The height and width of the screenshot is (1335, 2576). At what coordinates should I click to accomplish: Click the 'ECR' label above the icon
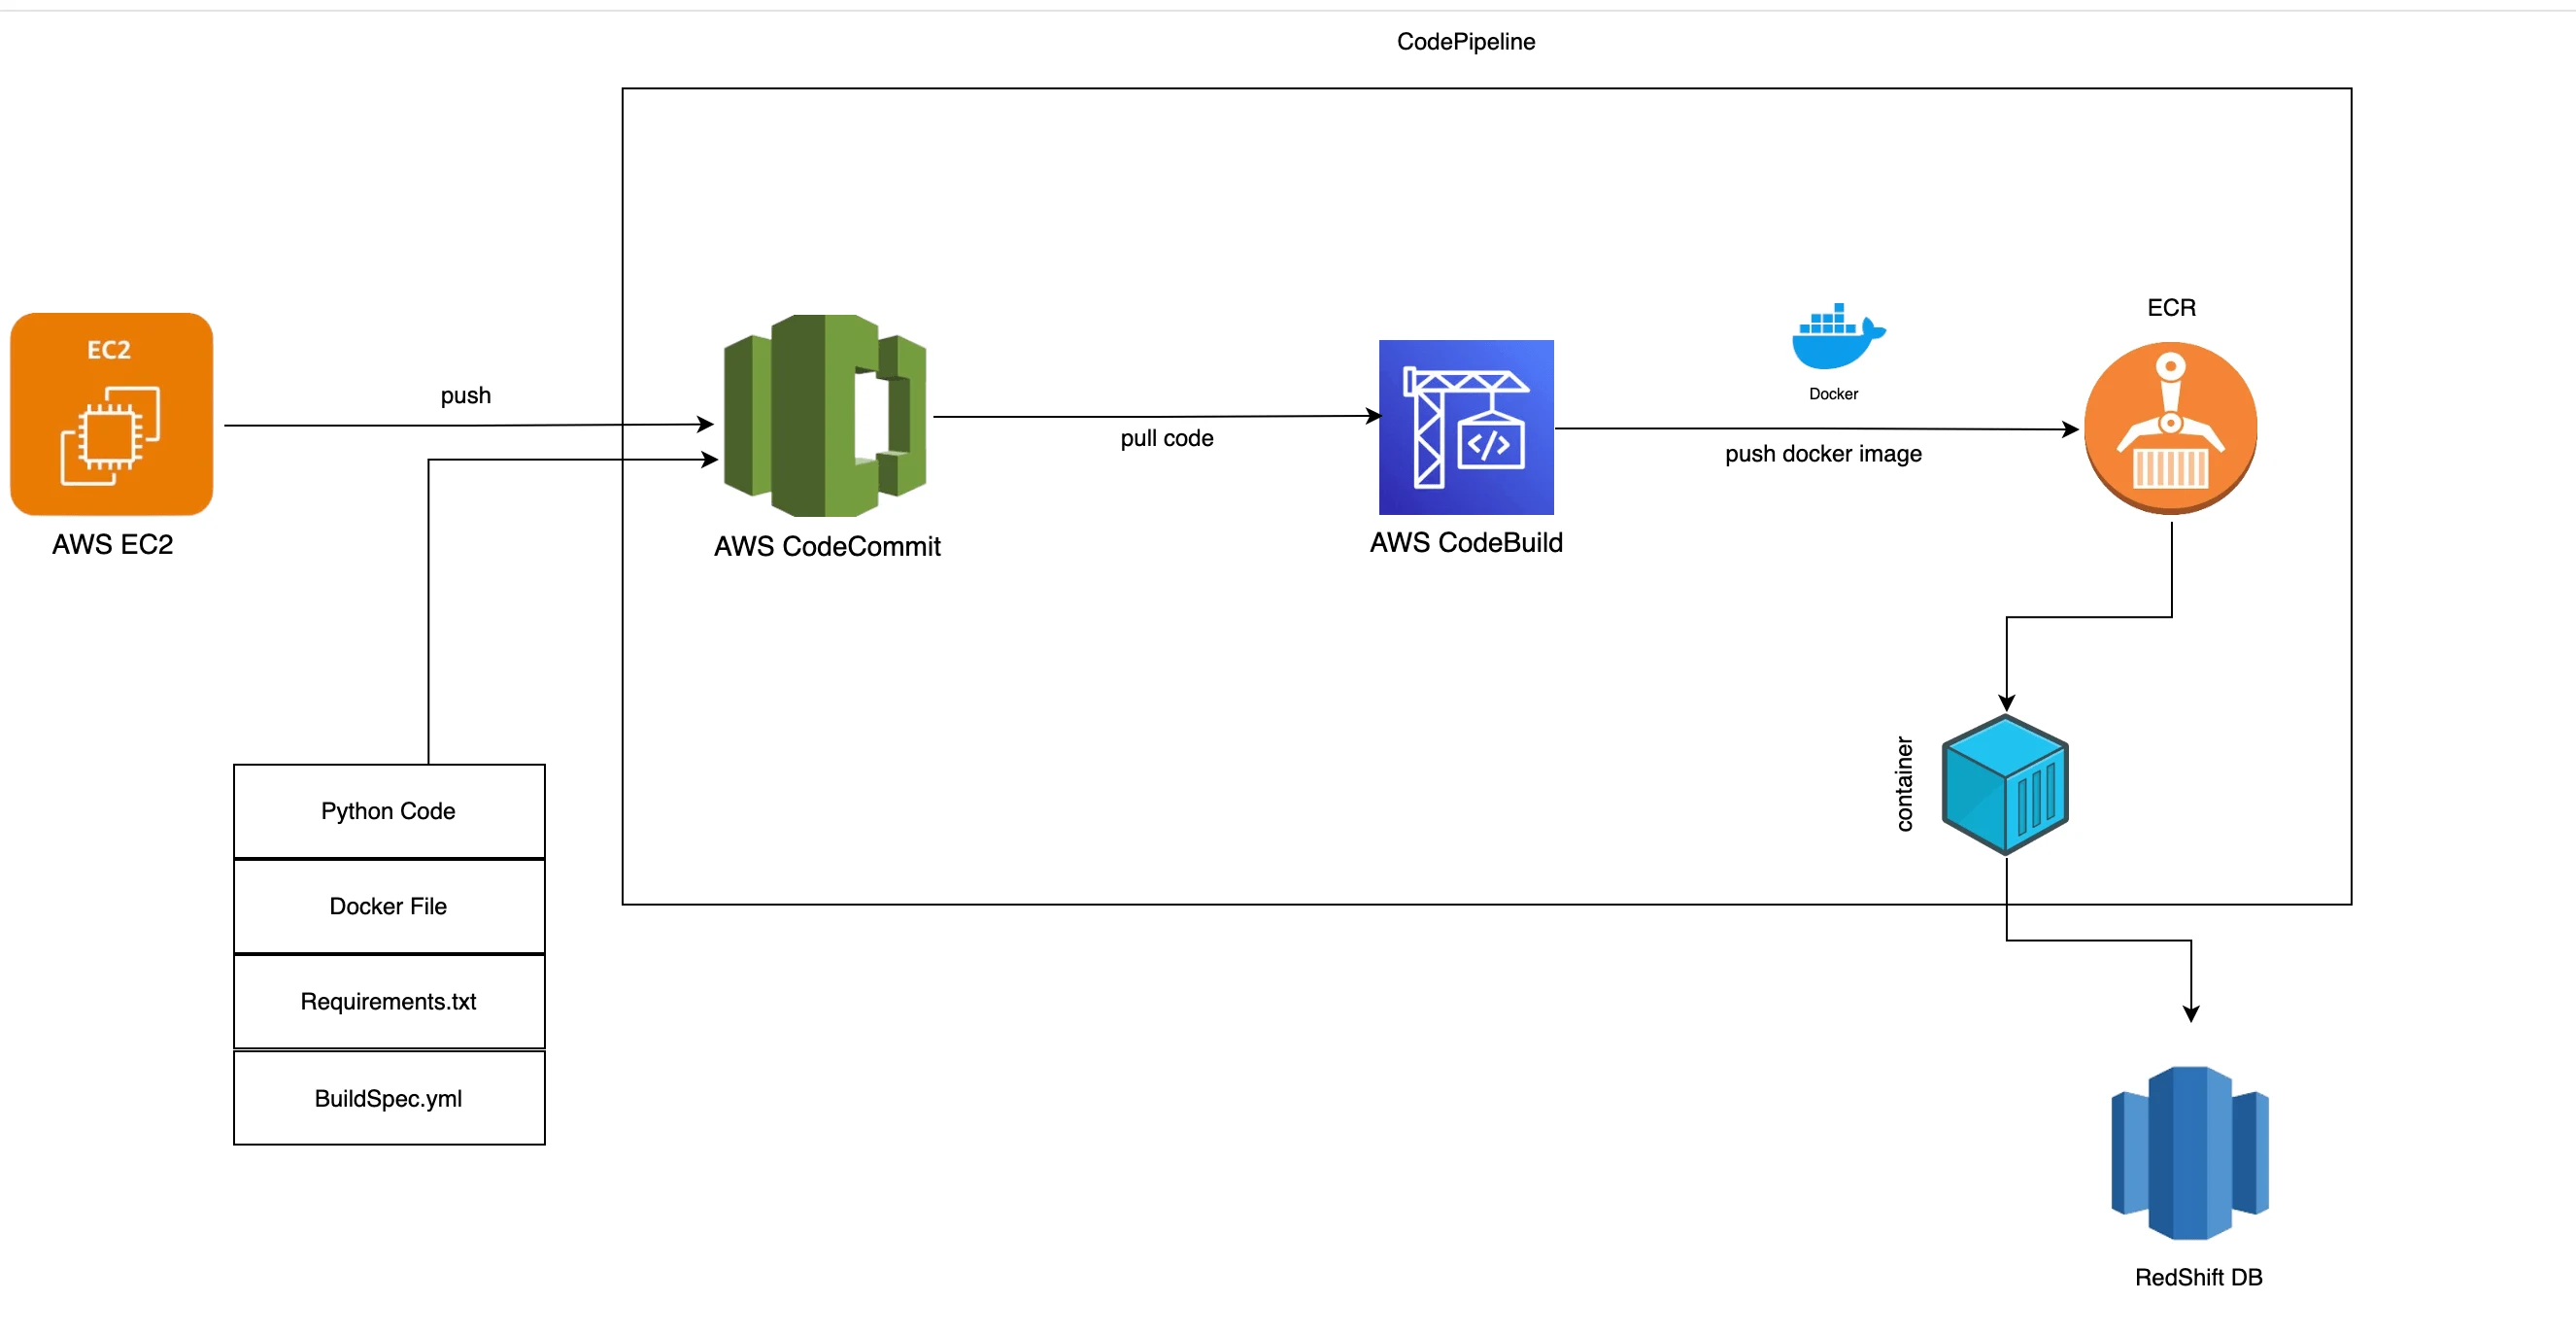2172,308
